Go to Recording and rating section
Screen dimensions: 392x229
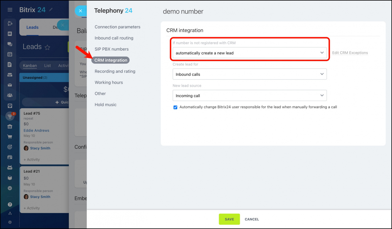(115, 71)
